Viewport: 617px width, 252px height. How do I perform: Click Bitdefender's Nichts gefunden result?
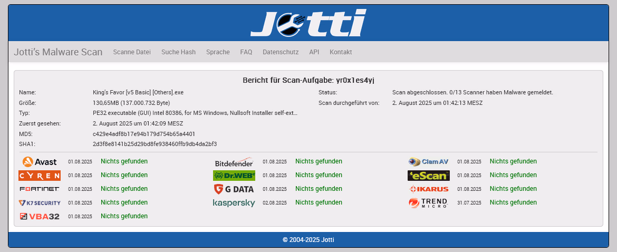tap(319, 161)
